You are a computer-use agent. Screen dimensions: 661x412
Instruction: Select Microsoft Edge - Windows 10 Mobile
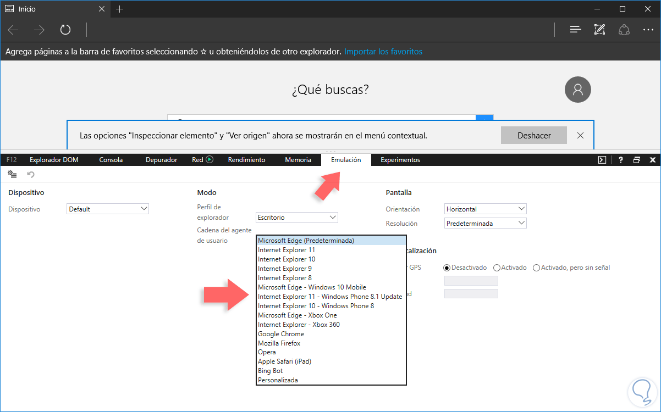click(331, 287)
